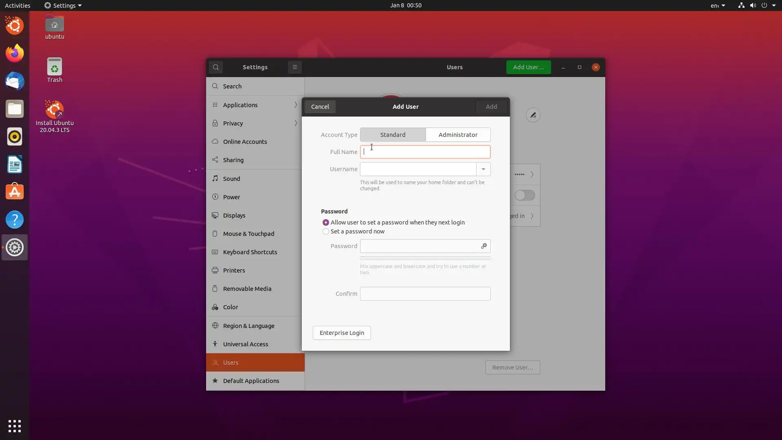Launch Rhythmbox from the dock

pos(15,137)
